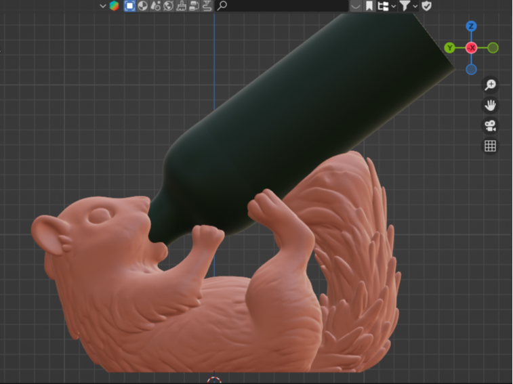Screen dimensions: 513x384
Task: Click the pan view hand button
Action: click(x=490, y=106)
